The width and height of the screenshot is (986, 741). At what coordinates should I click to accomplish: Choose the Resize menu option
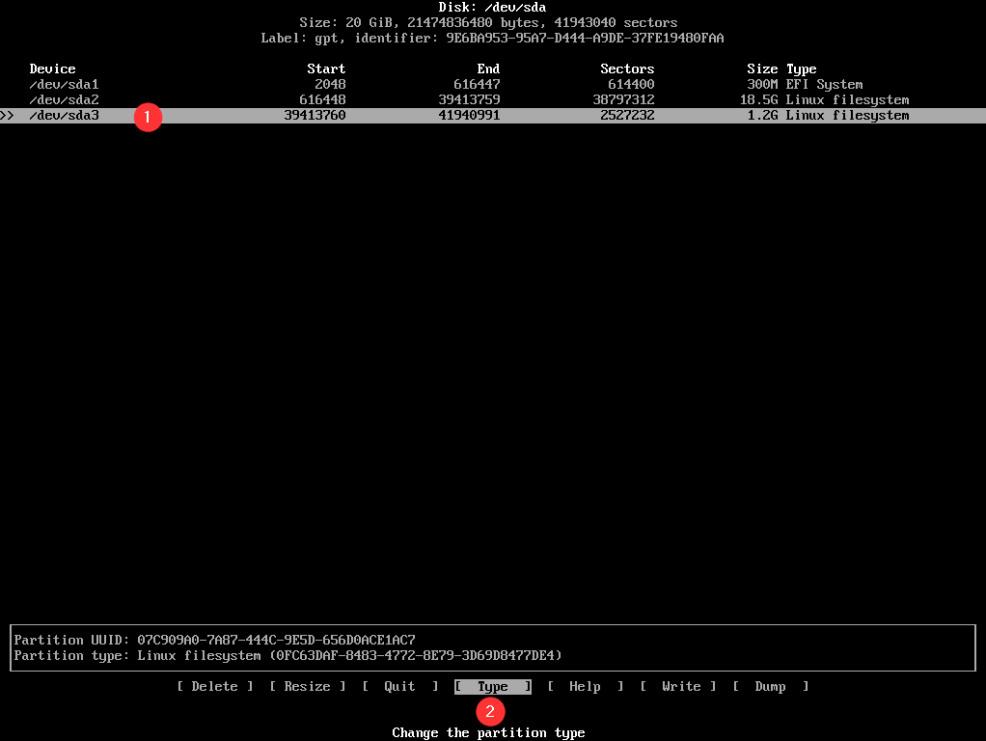tap(307, 686)
